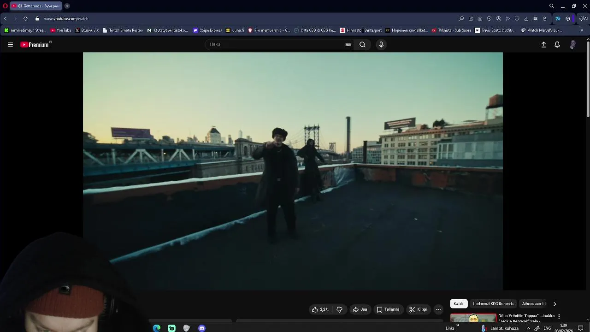590x332 pixels.
Task: Like the video with thumbs up
Action: 320,309
